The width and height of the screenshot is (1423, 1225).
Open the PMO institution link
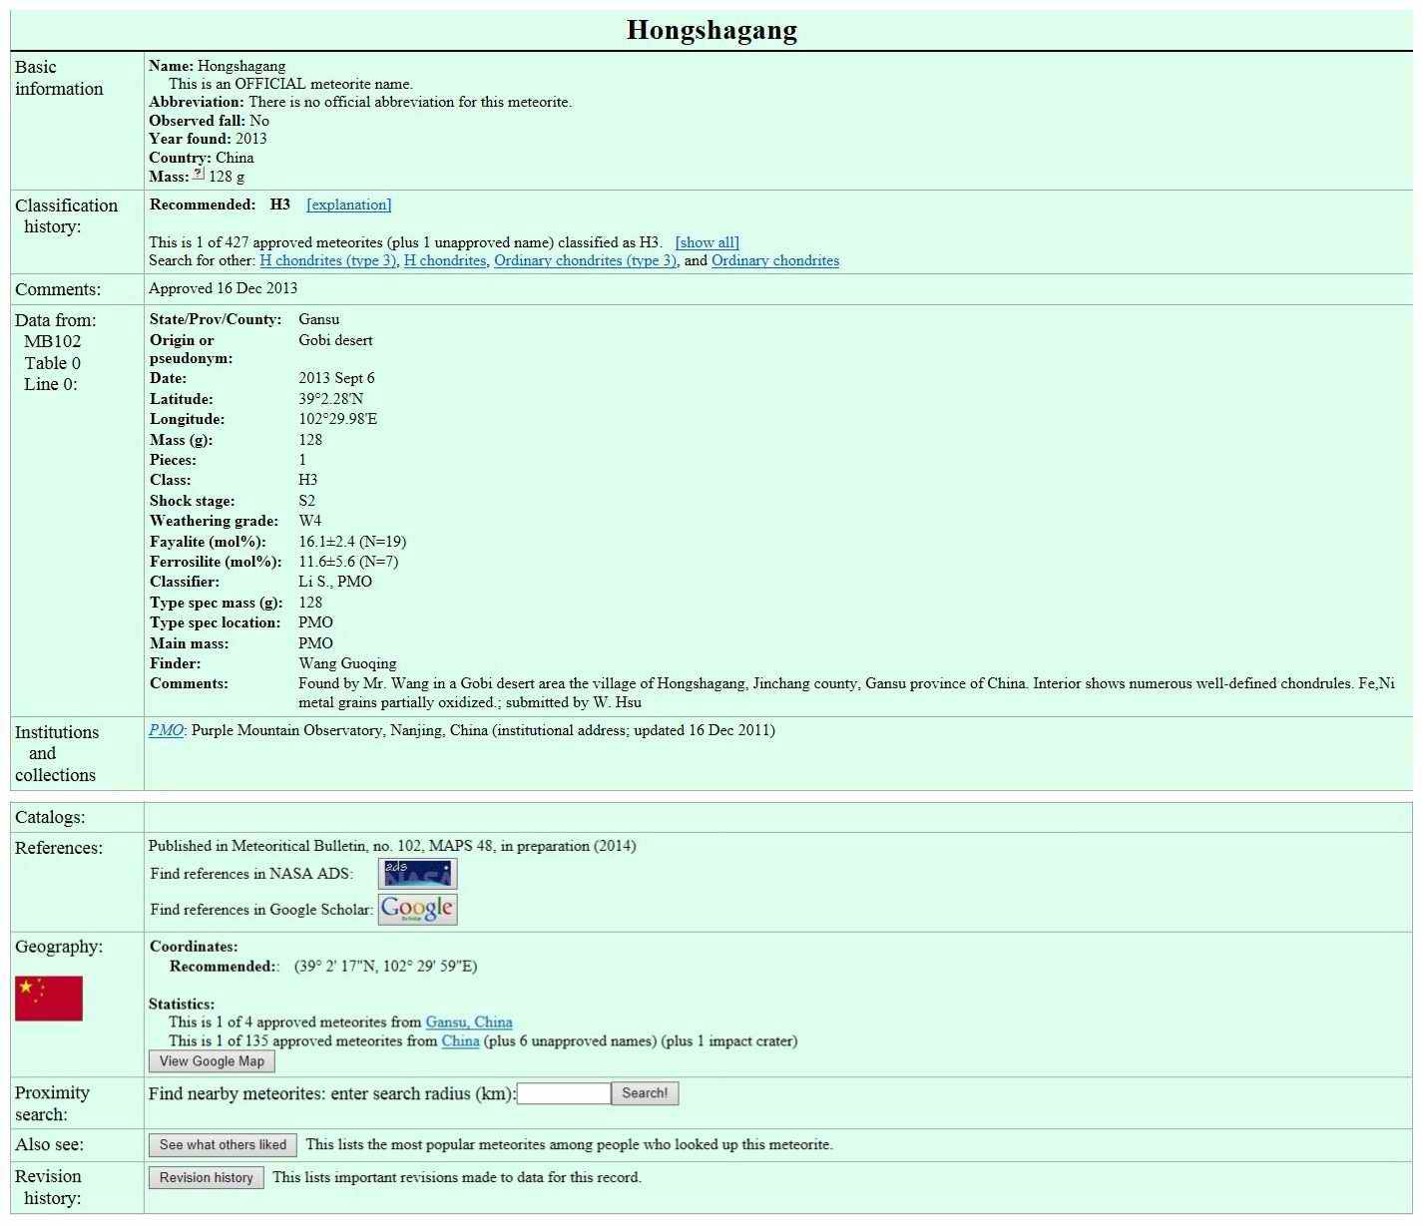coord(166,730)
